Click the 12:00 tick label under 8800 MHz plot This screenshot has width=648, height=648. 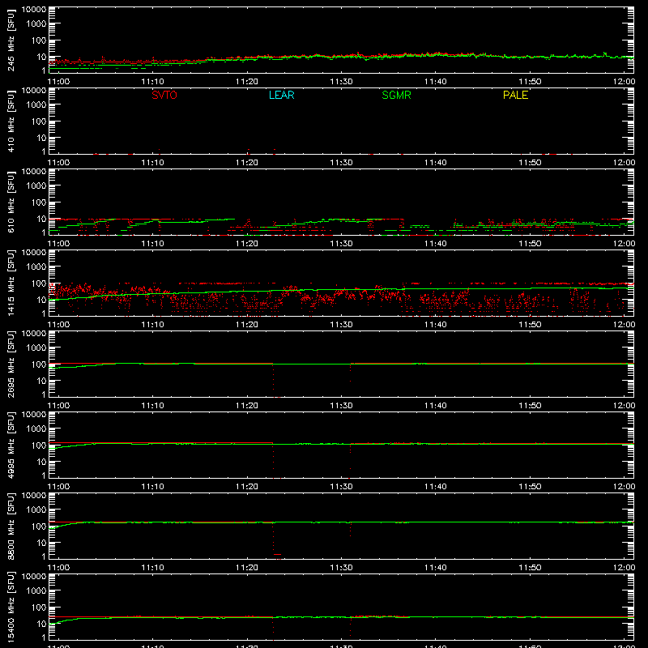624,568
